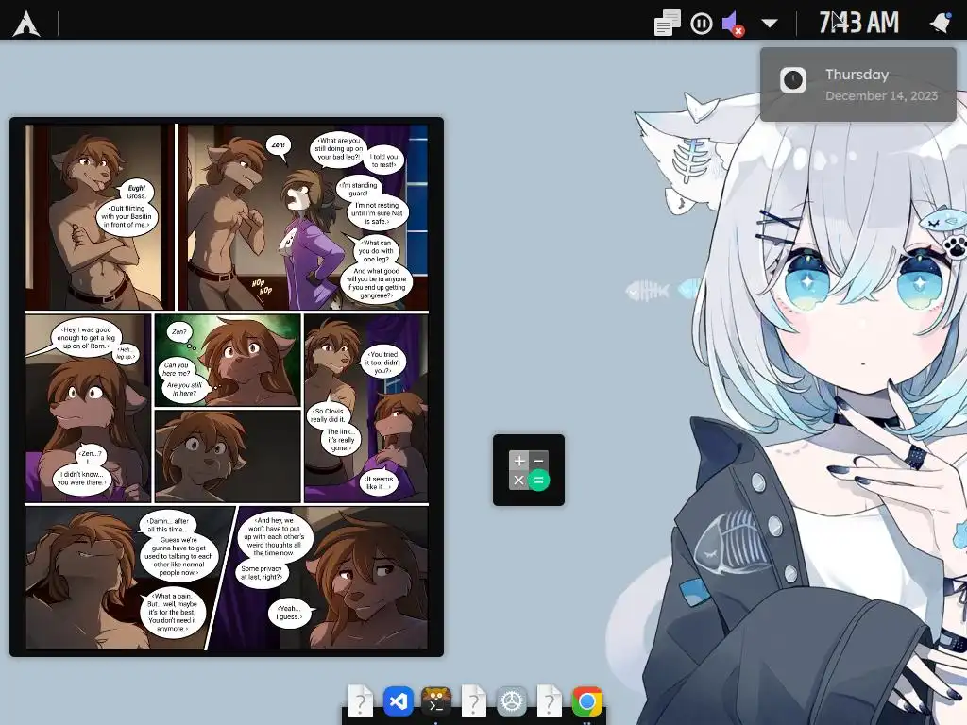This screenshot has height=725, width=967.
Task: Open the terminal app with owl icon
Action: 436,701
